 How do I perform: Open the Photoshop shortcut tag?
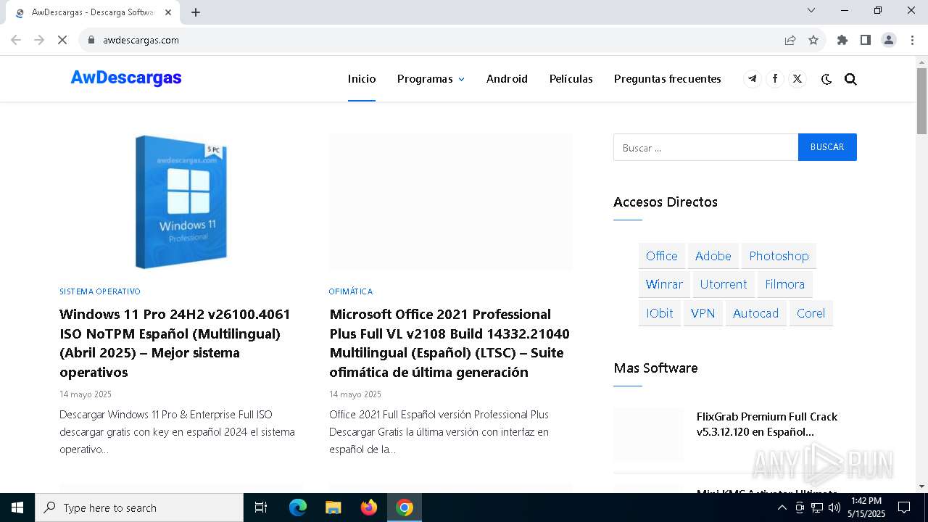pos(779,256)
